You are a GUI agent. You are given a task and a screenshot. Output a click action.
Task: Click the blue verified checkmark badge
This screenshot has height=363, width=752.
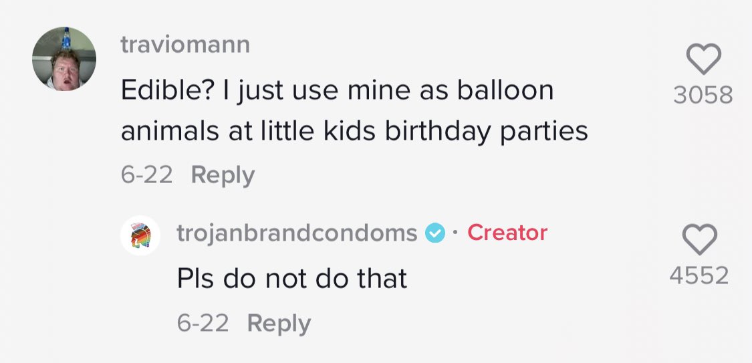click(435, 233)
